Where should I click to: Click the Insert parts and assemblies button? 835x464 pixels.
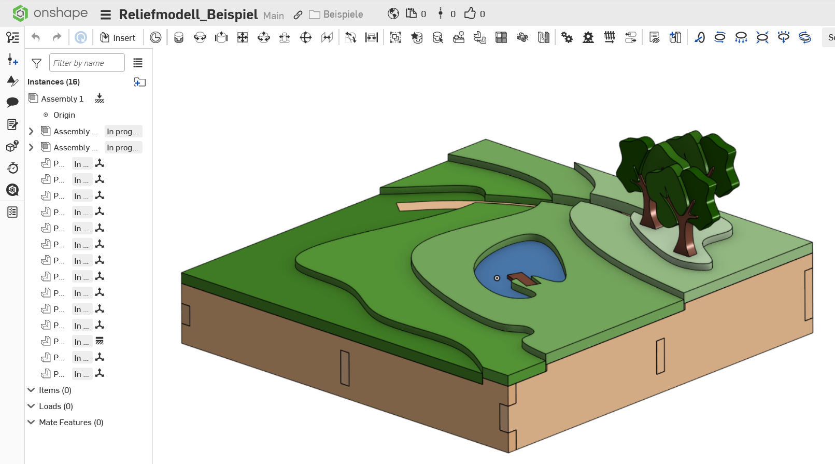[118, 38]
